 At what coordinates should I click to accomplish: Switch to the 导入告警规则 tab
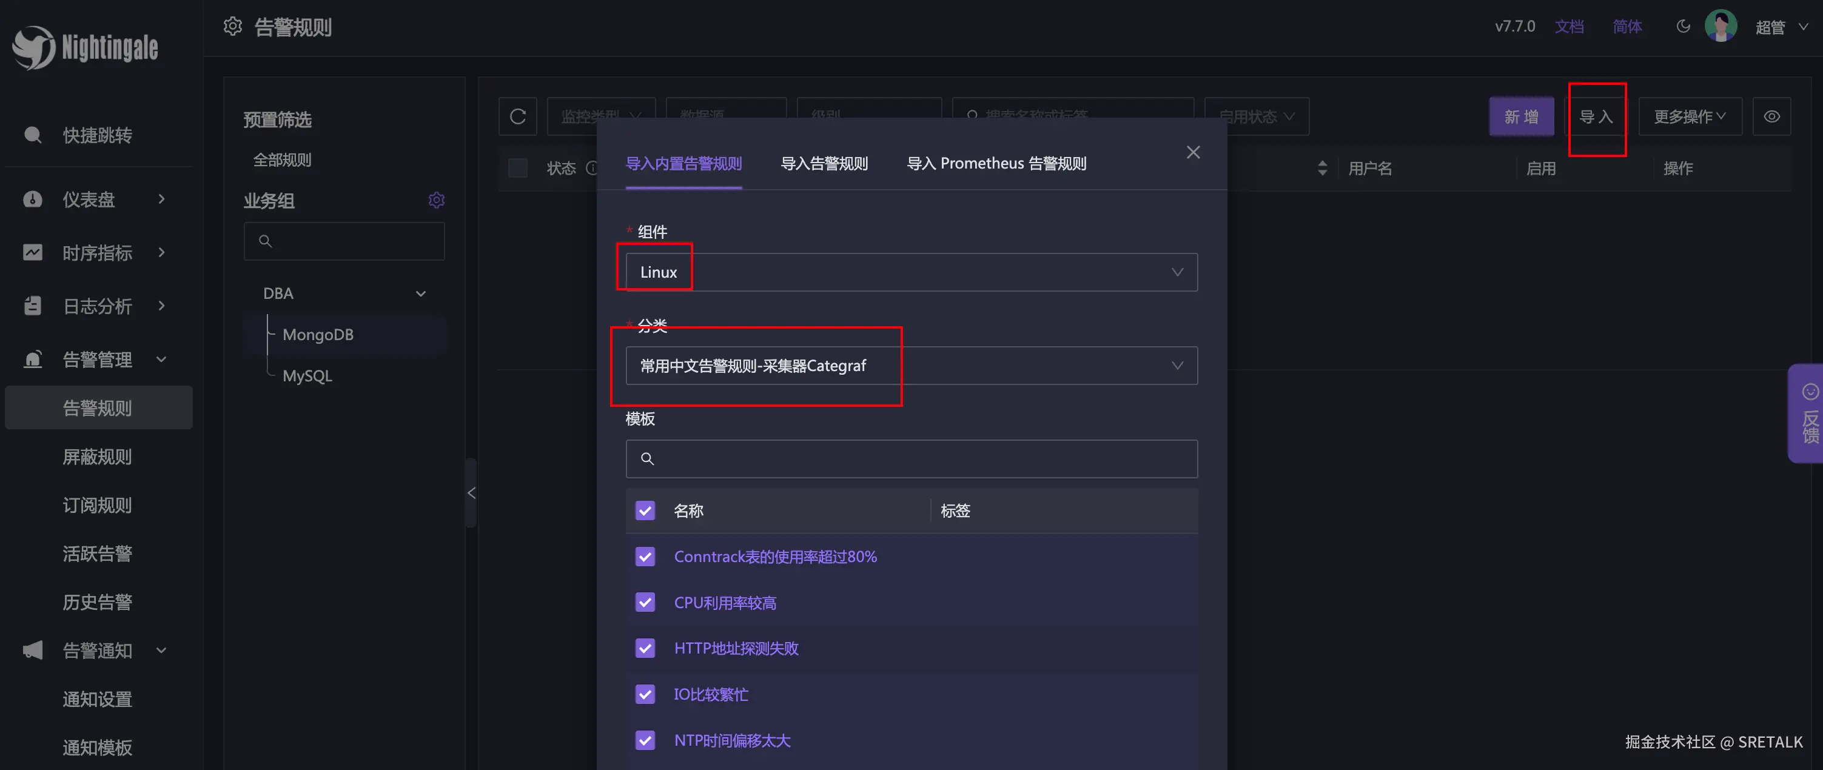pyautogui.click(x=823, y=162)
